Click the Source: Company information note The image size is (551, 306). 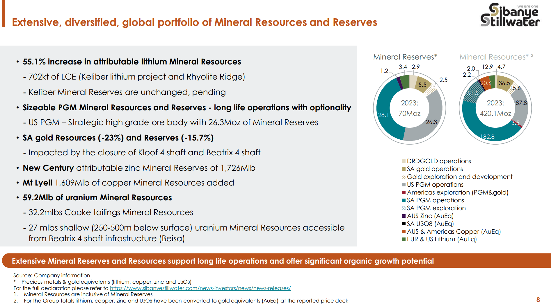52,275
